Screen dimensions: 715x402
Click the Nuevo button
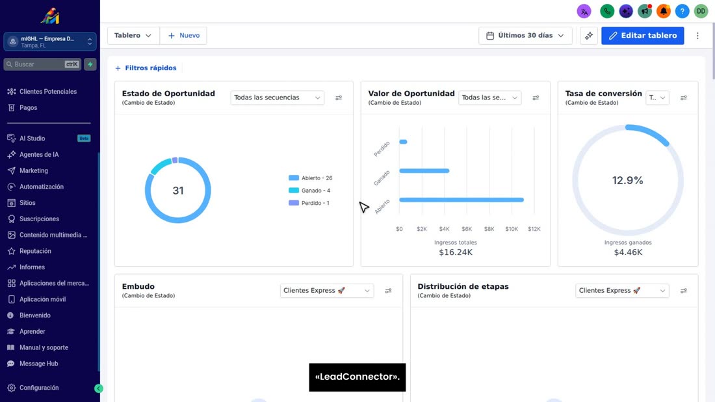183,36
